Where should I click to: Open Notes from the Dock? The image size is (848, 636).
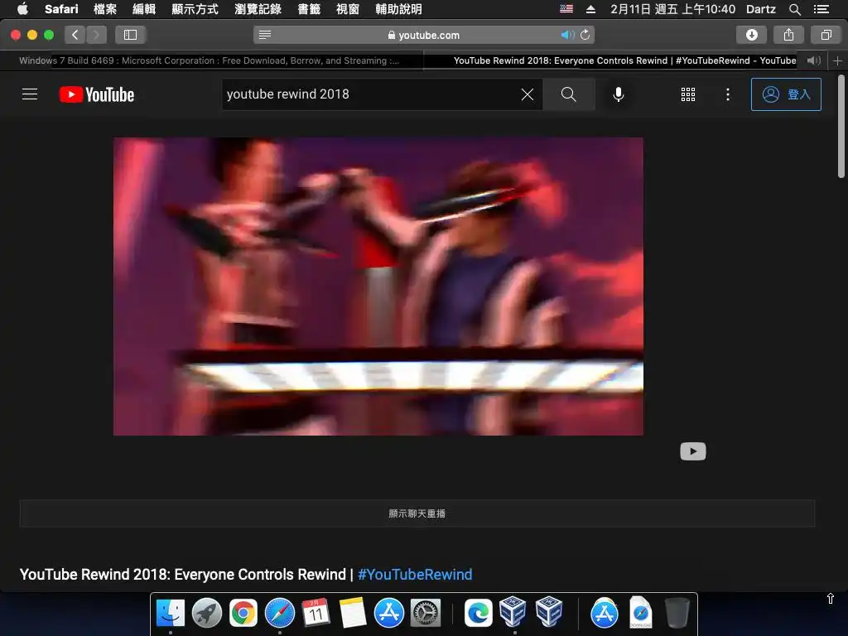pos(352,613)
